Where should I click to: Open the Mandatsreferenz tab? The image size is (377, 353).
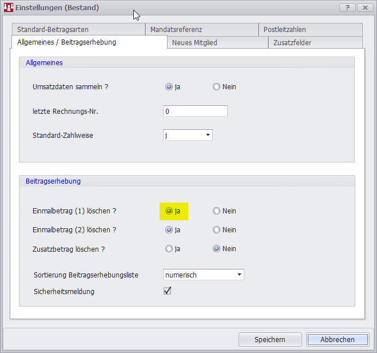point(176,29)
